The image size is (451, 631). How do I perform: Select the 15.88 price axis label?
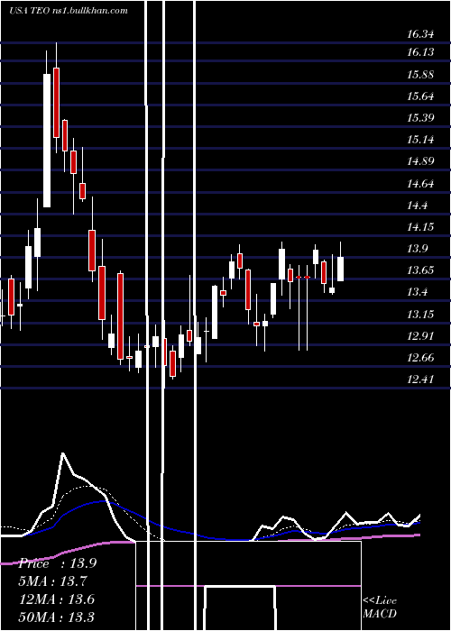pyautogui.click(x=420, y=75)
